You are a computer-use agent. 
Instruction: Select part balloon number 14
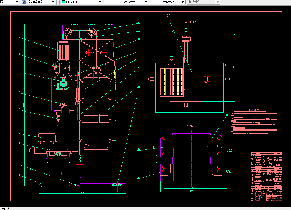(138, 58)
